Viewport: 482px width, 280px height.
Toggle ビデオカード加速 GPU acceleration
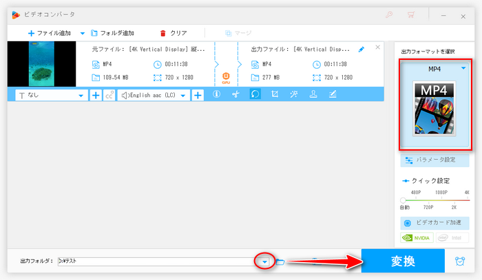click(434, 223)
